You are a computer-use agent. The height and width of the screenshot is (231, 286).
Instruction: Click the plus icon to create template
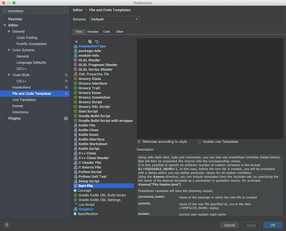point(77,42)
